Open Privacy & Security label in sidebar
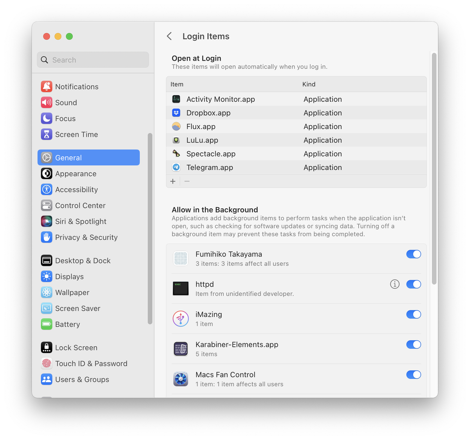Viewport: 470px width, 440px height. tap(86, 237)
